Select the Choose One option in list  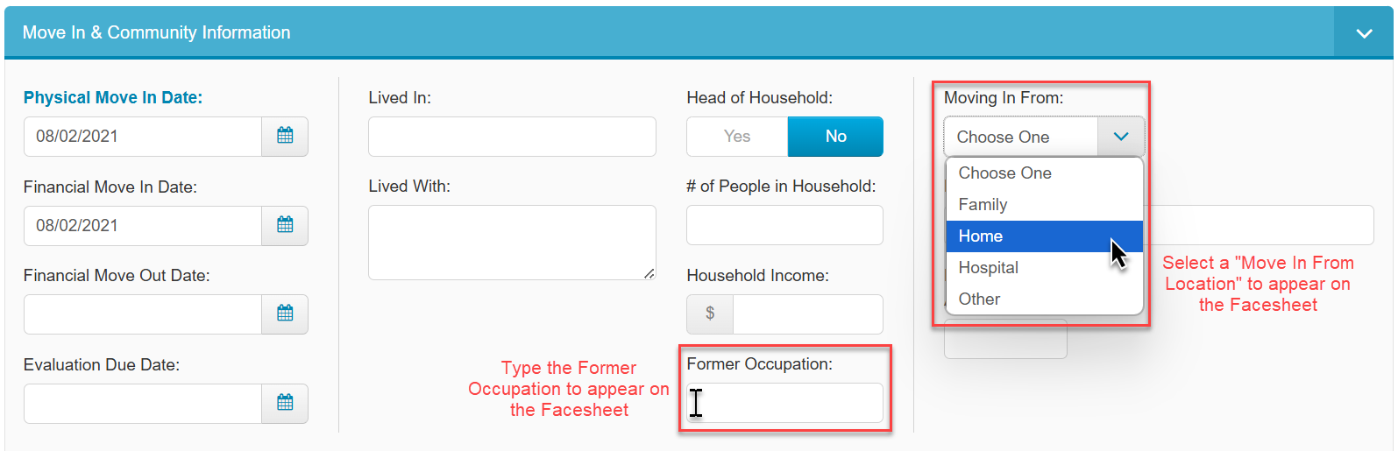[x=1044, y=173]
